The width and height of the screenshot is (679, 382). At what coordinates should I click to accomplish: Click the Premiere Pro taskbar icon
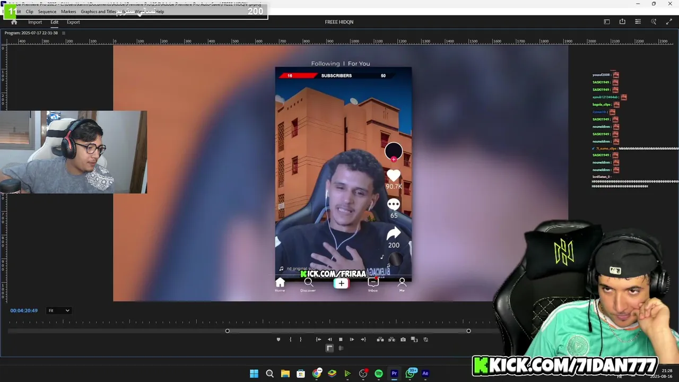tap(394, 374)
